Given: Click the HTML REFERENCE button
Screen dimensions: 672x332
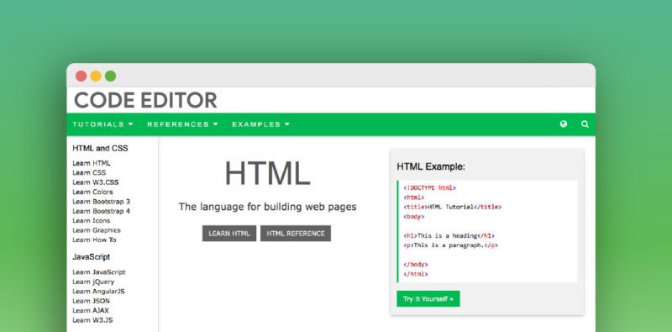Looking at the screenshot, I should (x=296, y=234).
